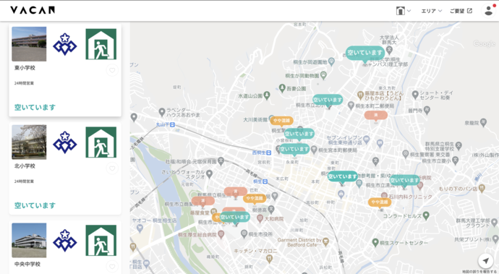Image resolution: width=499 pixels, height=274 pixels.
Task: Favorite 中央中学校 with the heart icon
Action: tap(112, 266)
